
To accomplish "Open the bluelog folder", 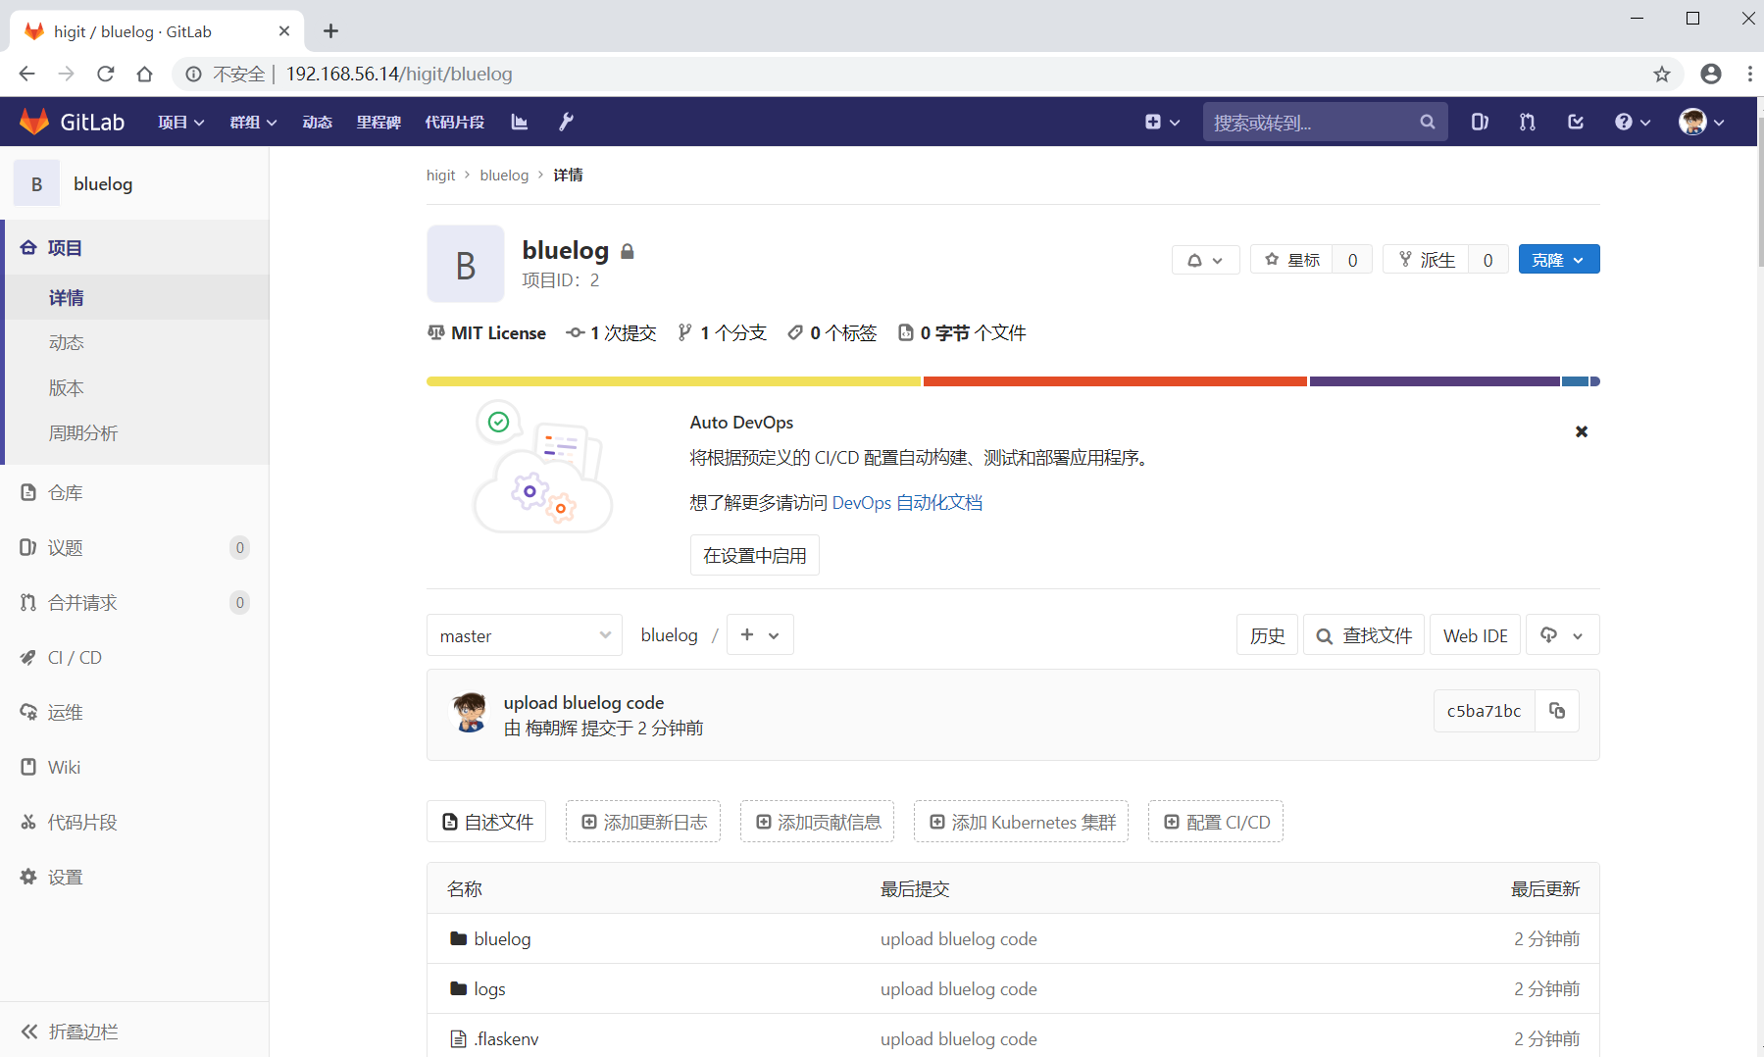I will pyautogui.click(x=502, y=938).
